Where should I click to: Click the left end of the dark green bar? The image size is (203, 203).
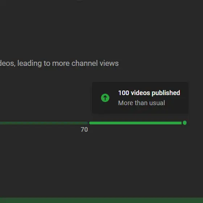[x=1, y=123]
